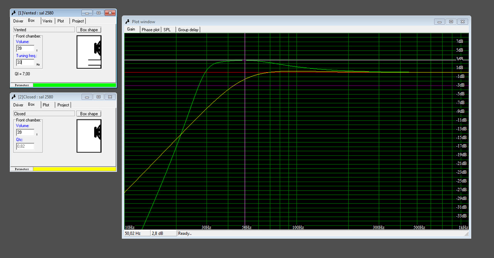Switch to the Vents tab
Viewport: 494px width, 258px height.
point(47,21)
